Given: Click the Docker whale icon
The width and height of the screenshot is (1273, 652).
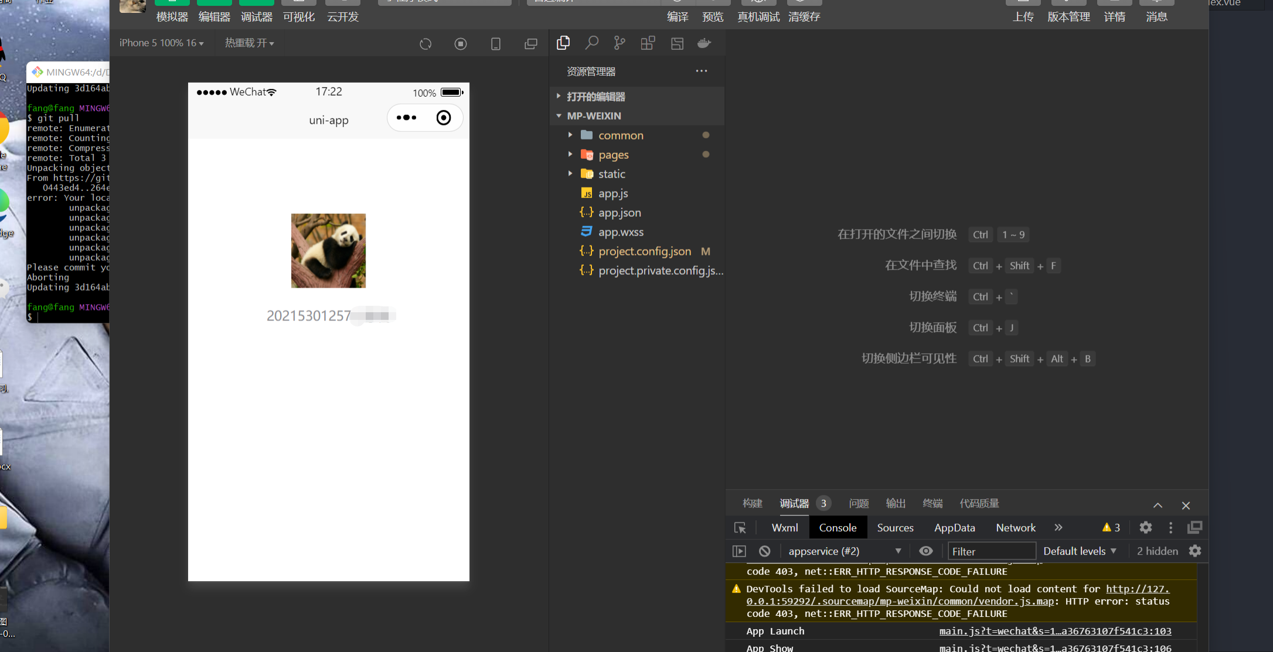Looking at the screenshot, I should point(704,43).
